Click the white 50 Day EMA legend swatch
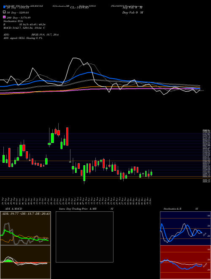Image resolution: width=211 pixels, height=279 pixels. pos(4,12)
